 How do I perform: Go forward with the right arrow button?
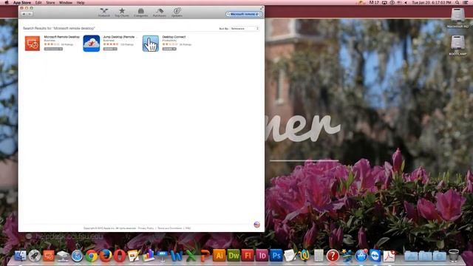click(x=30, y=14)
